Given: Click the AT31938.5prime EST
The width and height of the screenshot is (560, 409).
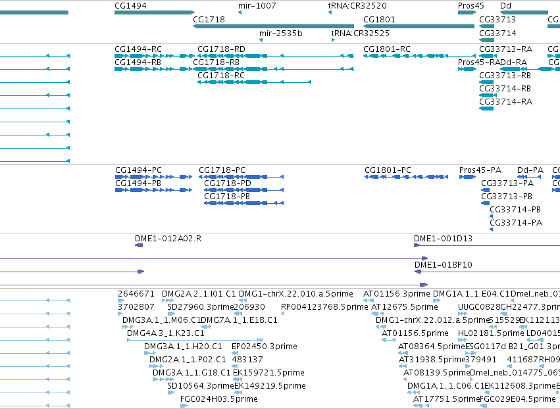Looking at the screenshot, I should 403,366.
